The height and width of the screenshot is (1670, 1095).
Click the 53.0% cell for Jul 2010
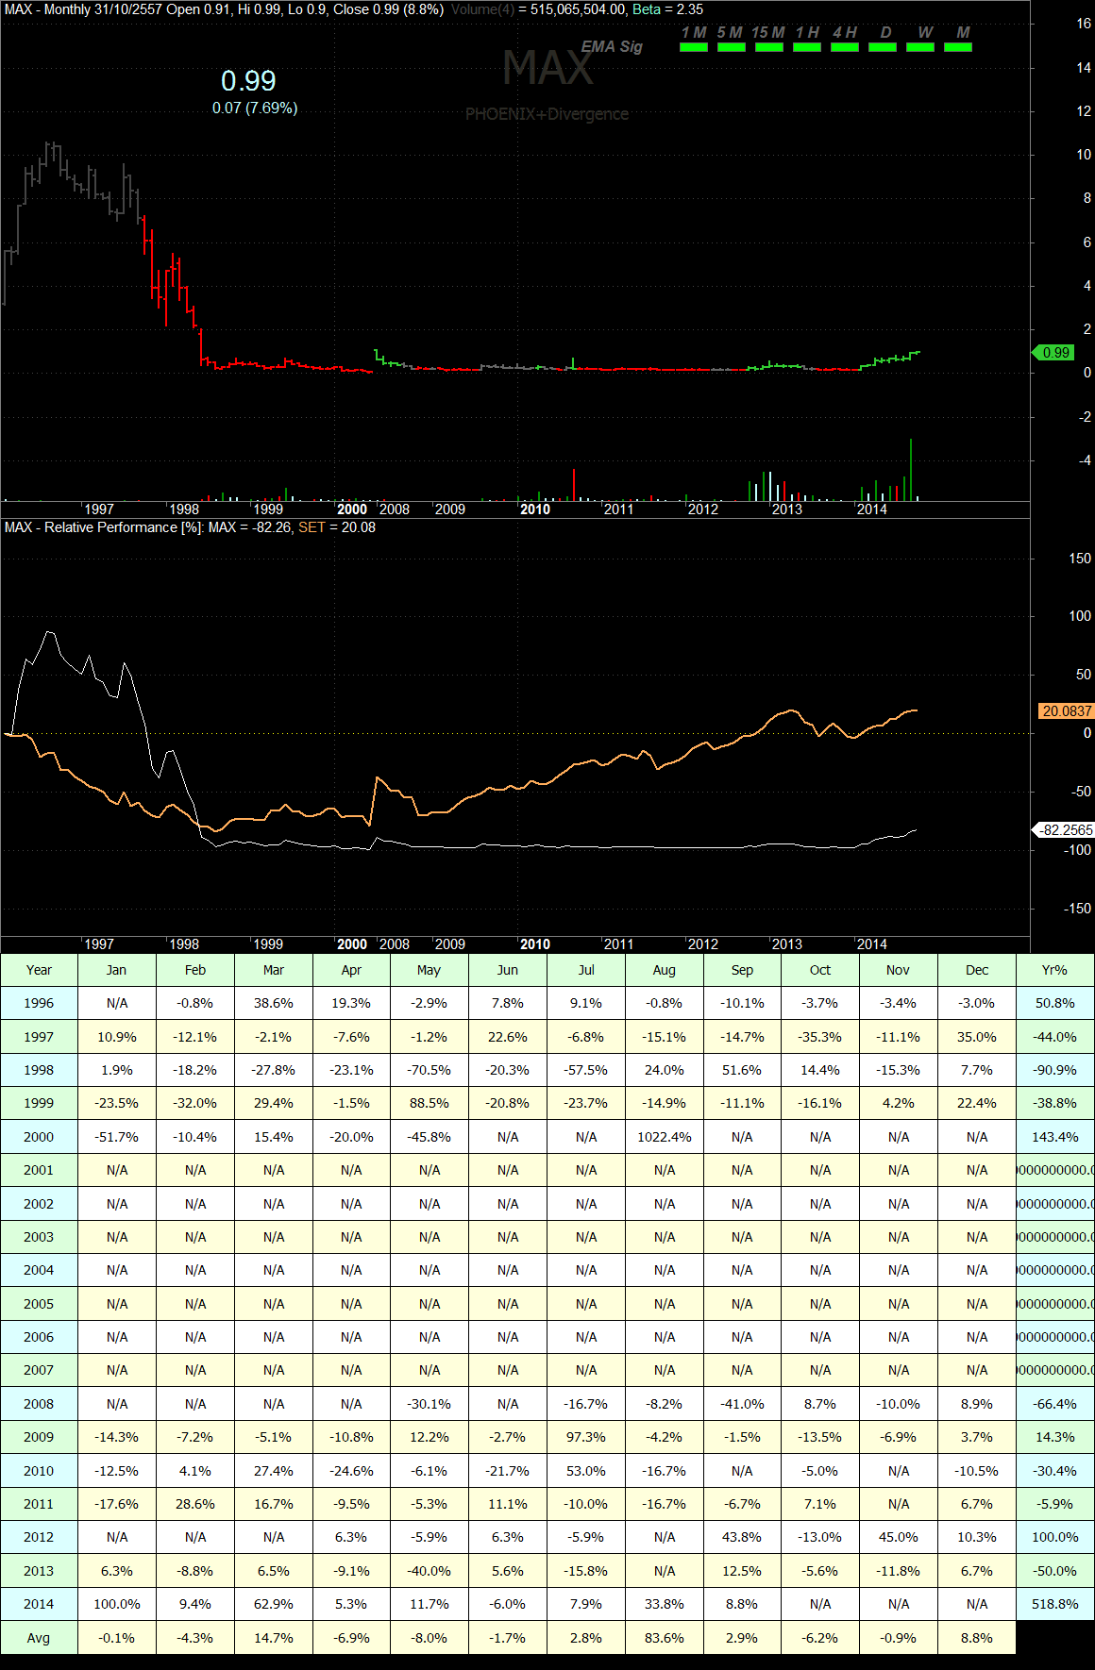coord(586,1471)
